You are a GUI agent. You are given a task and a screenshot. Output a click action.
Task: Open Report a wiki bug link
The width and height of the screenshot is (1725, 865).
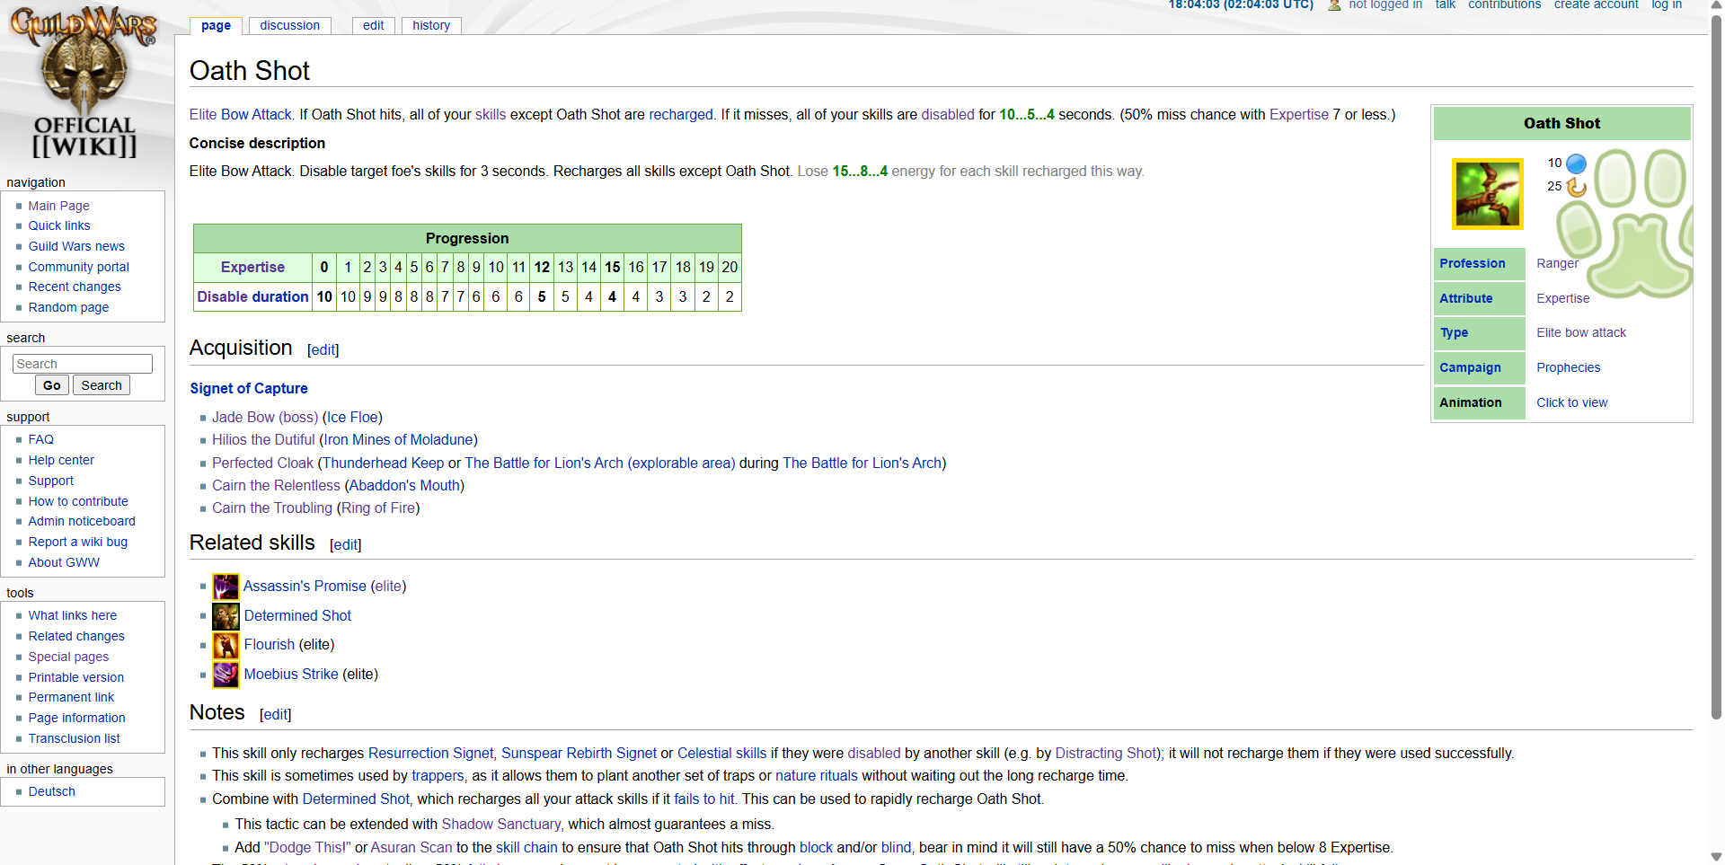[x=78, y=542]
